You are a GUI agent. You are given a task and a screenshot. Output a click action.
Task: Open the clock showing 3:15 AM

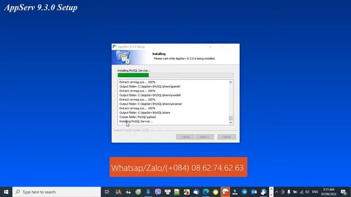click(329, 192)
